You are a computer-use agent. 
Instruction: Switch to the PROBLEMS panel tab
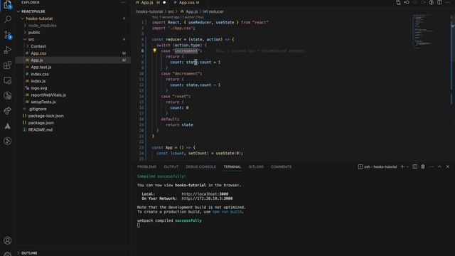[x=147, y=166]
